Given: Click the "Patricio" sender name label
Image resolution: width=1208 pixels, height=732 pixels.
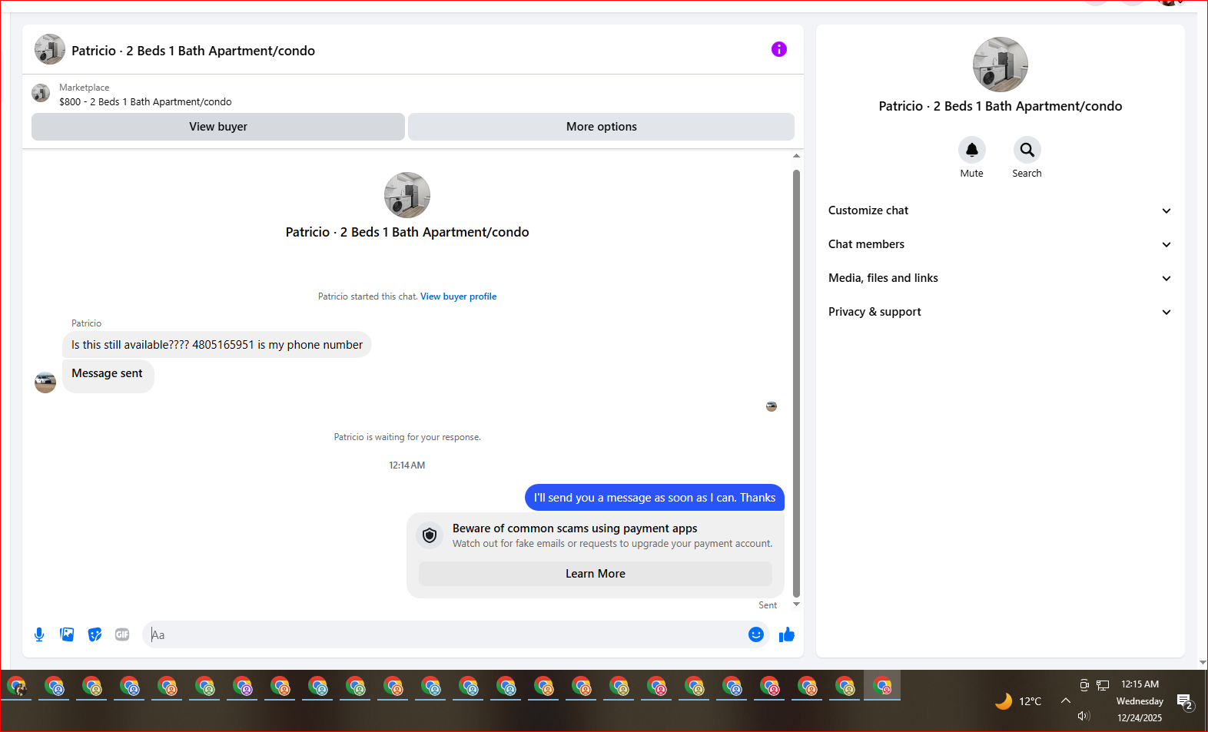Looking at the screenshot, I should (86, 323).
